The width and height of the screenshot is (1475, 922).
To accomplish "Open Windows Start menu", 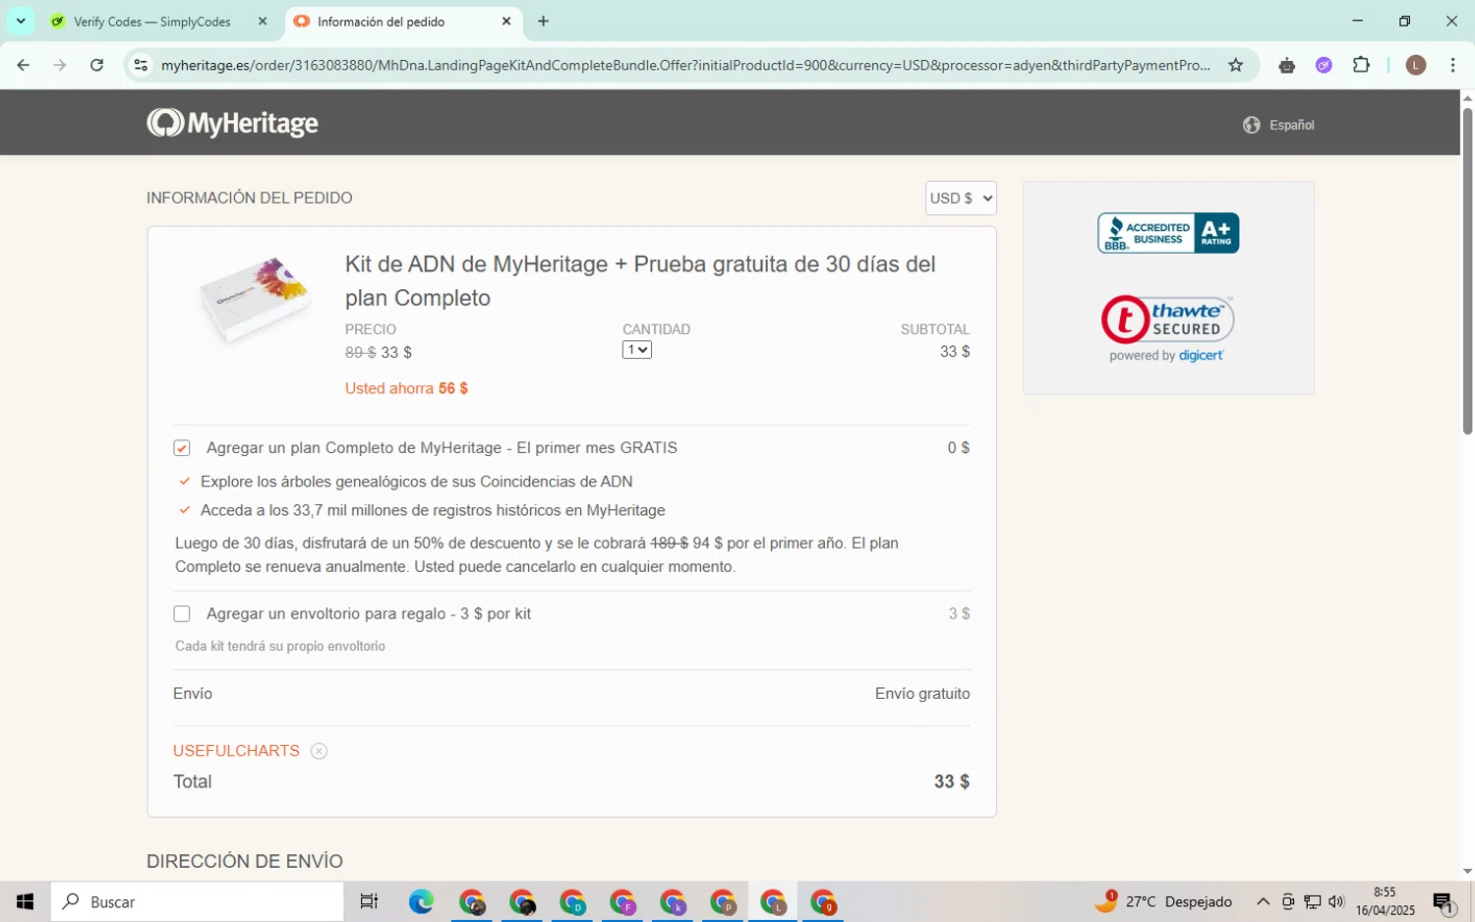I will click(25, 901).
